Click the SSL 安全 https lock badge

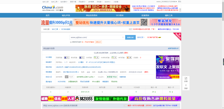[112, 77]
